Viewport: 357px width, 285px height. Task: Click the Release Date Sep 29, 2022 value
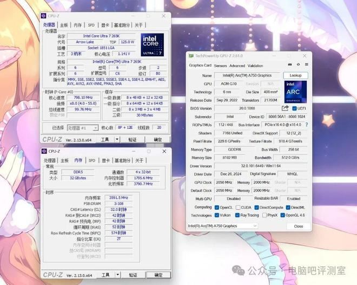click(x=227, y=100)
